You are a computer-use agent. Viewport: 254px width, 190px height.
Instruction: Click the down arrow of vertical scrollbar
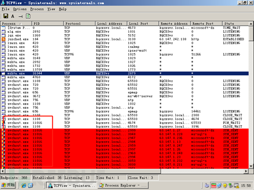251,166
